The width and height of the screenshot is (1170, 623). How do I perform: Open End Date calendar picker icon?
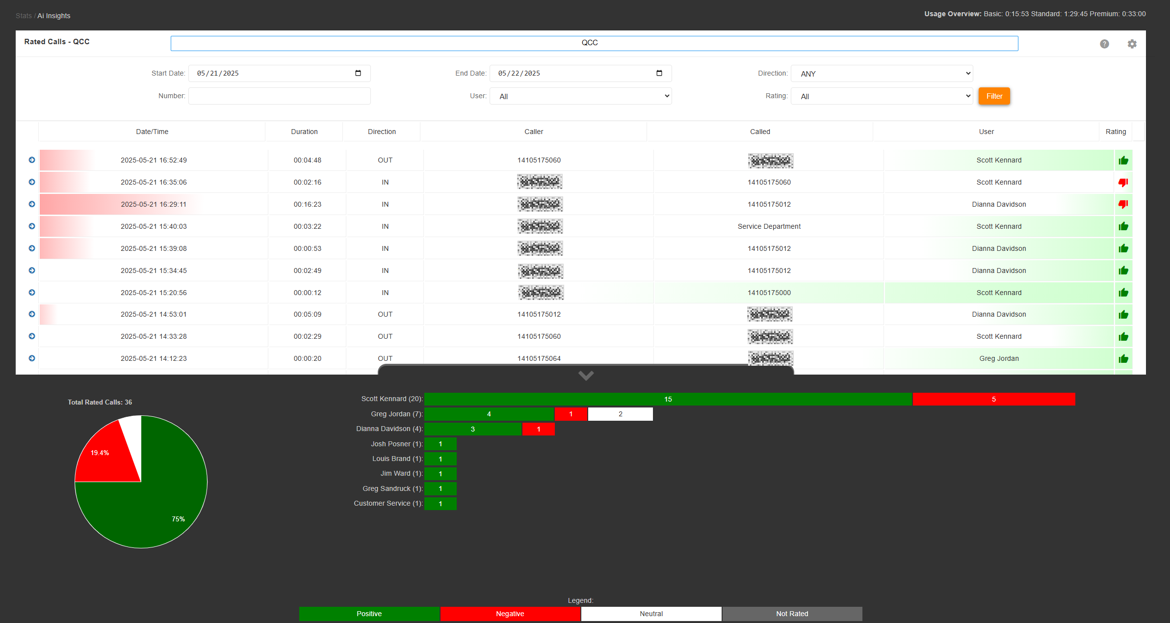click(659, 73)
